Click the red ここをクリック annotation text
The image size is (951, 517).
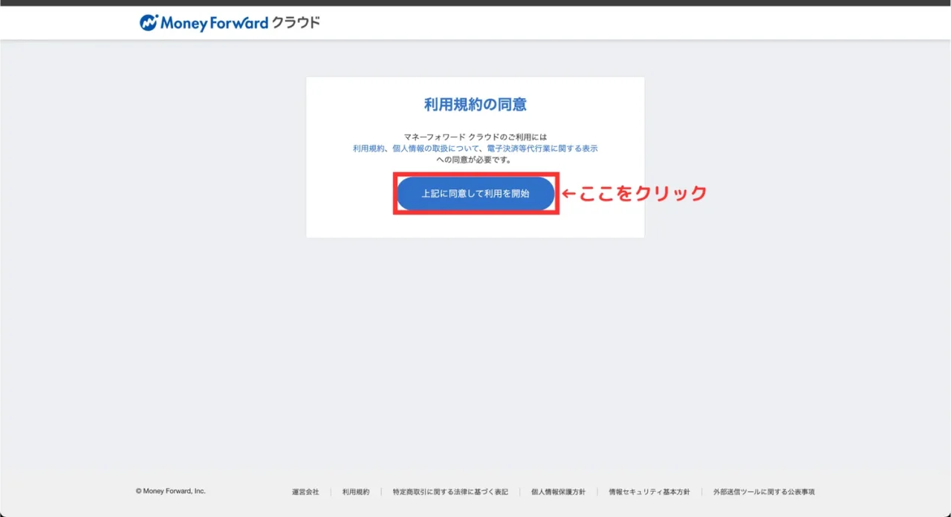tap(643, 194)
